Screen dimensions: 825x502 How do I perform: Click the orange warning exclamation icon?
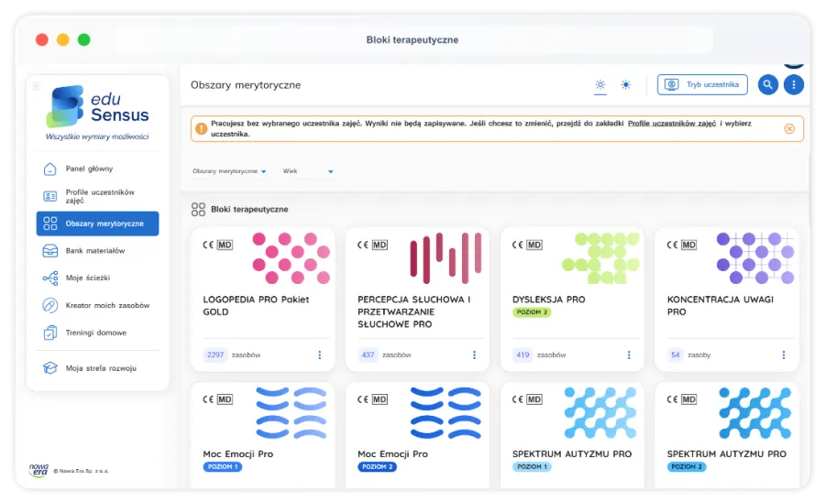point(201,129)
